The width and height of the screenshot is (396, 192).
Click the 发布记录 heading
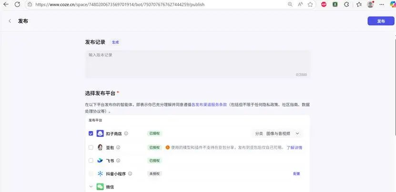(x=95, y=42)
